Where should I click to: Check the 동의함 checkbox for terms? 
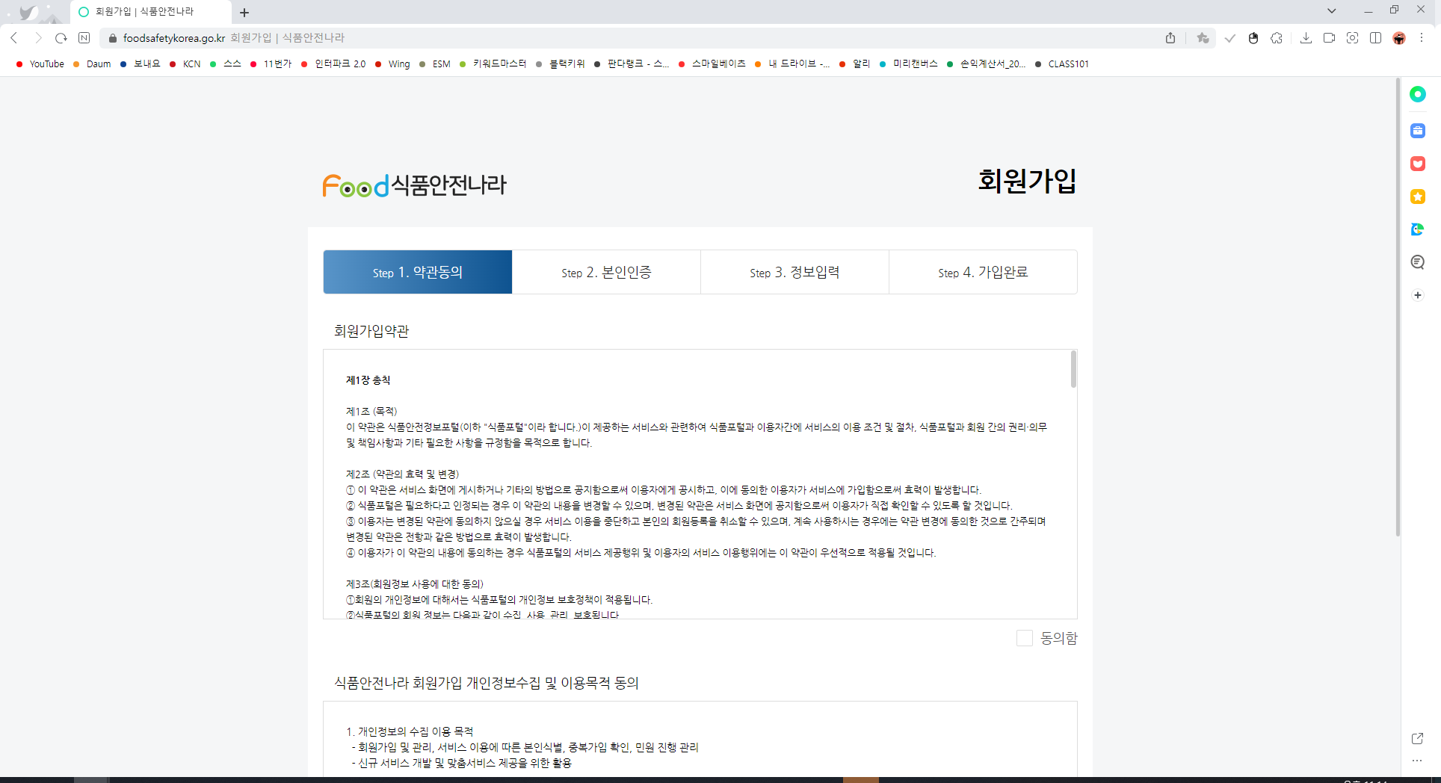(x=1025, y=638)
